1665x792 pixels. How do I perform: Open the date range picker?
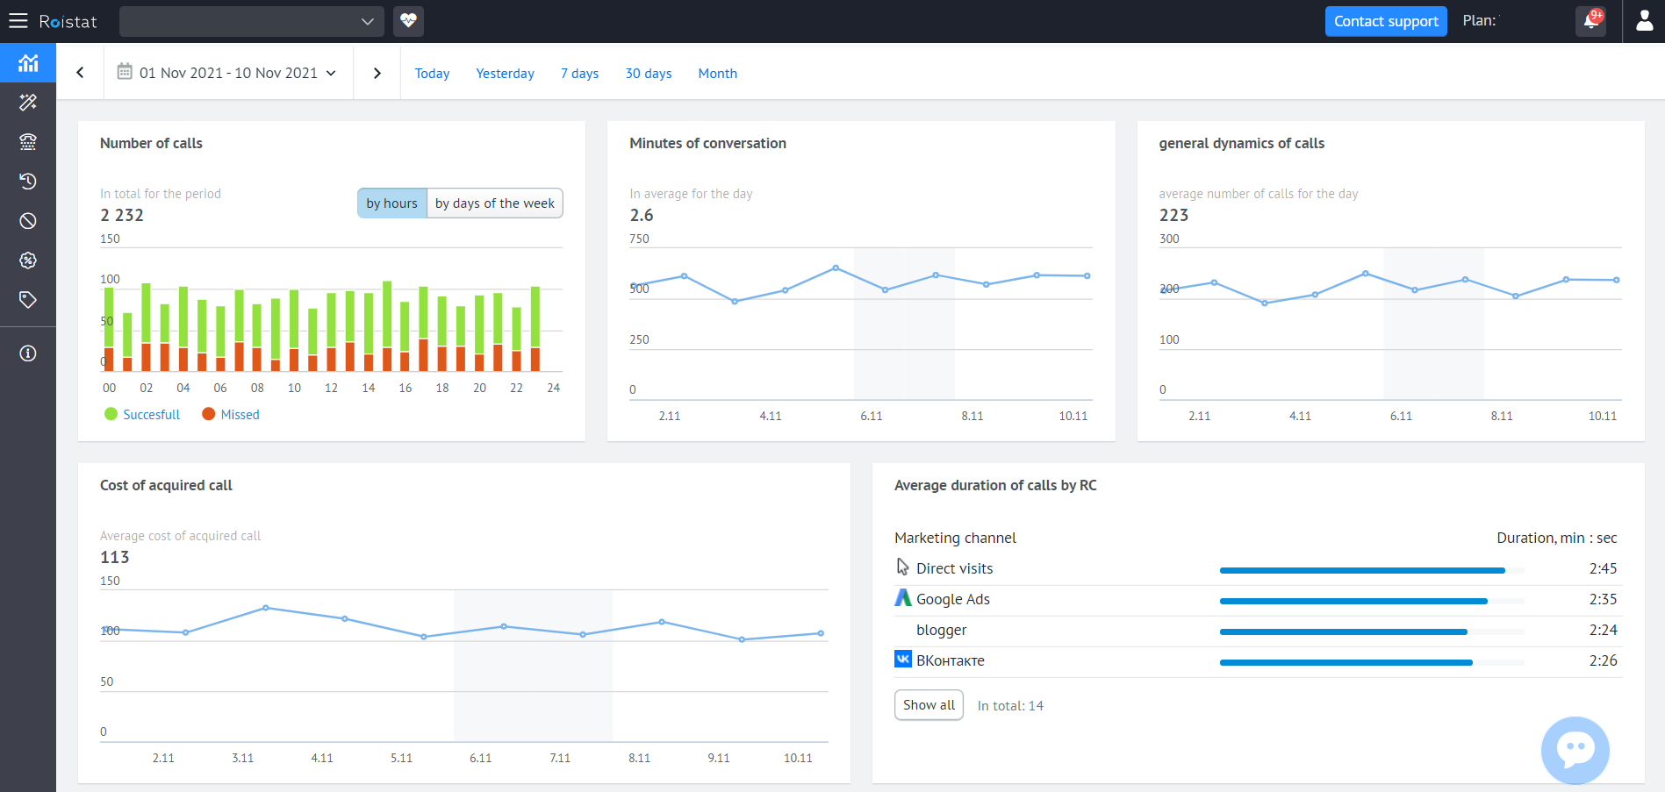[228, 73]
